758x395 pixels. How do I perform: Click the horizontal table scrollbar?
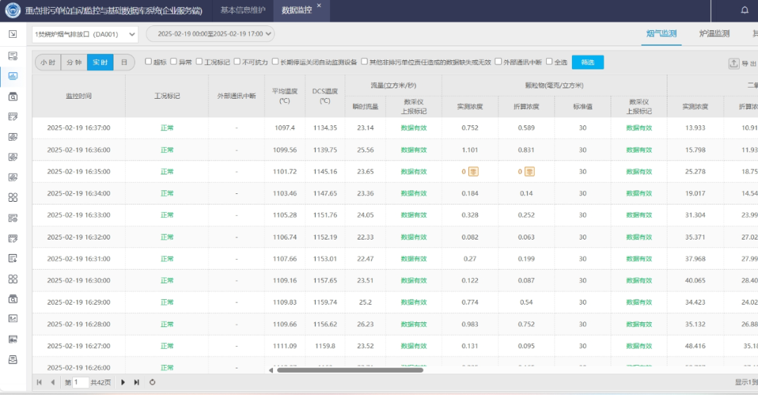click(x=350, y=370)
